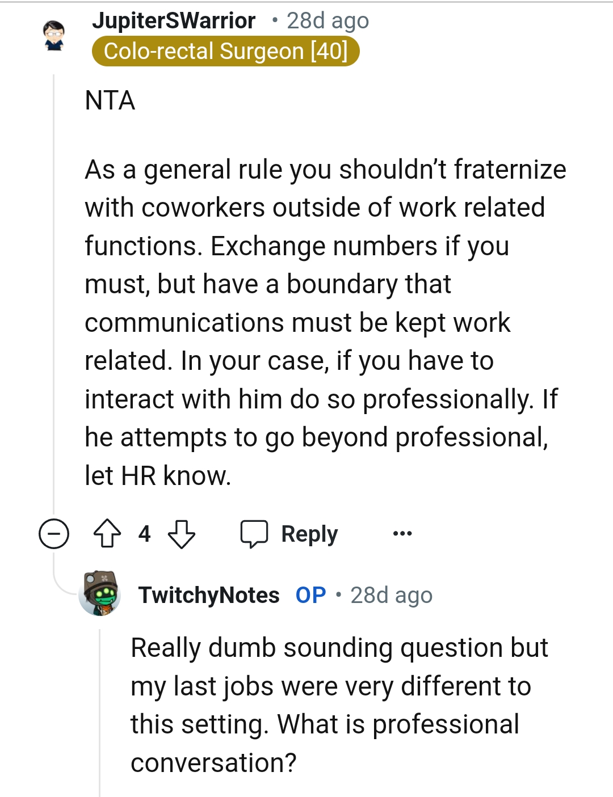Click the Colo-rectal Surgeon [40] flair badge
This screenshot has height=797, width=613.
pos(227,51)
